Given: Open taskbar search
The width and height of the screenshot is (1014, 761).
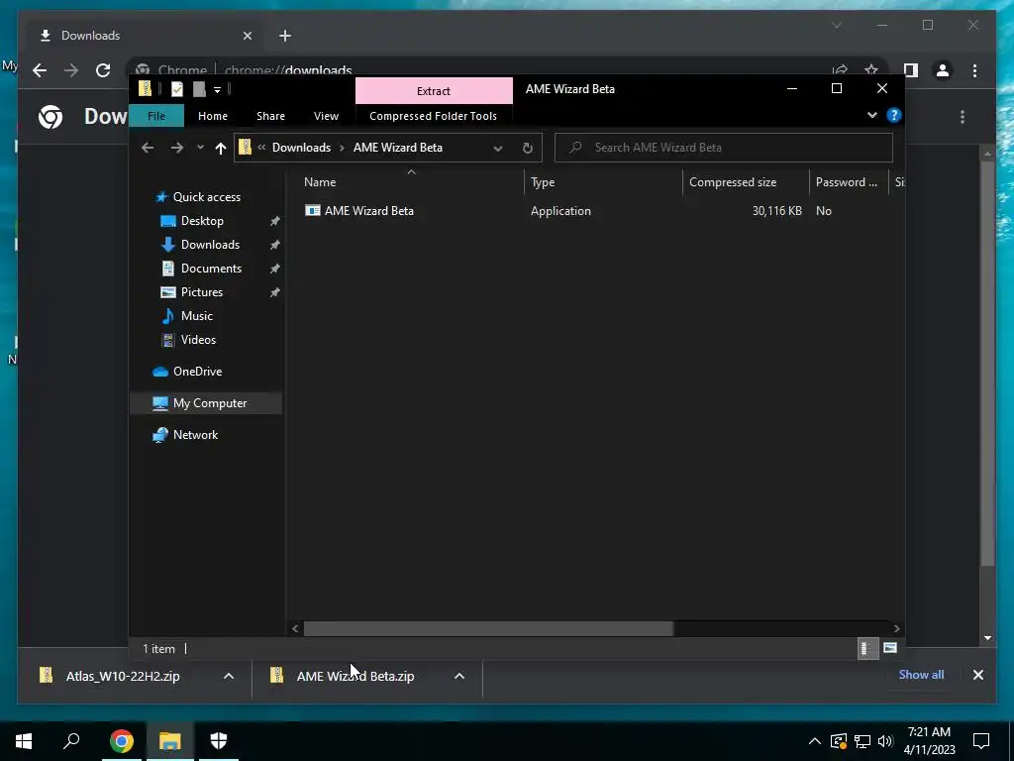Looking at the screenshot, I should (x=71, y=741).
